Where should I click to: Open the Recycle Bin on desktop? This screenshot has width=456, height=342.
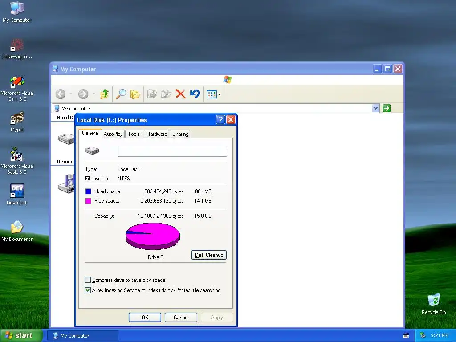[x=434, y=304]
